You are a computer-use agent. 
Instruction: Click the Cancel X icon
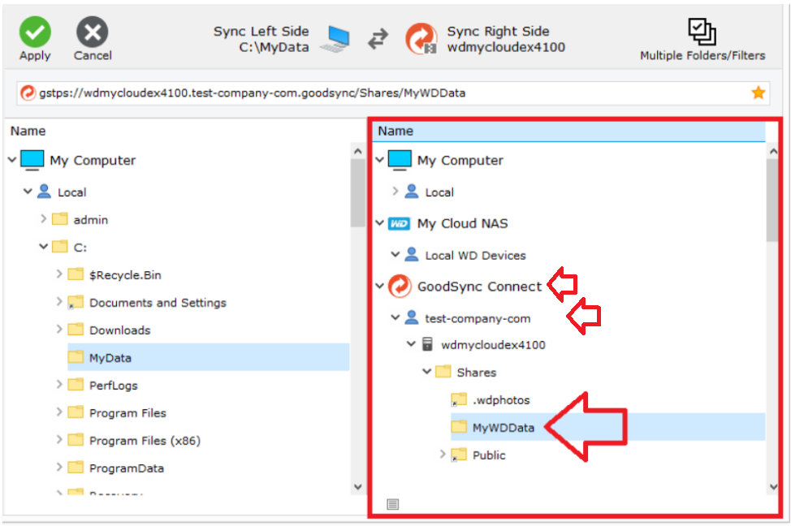click(x=93, y=33)
